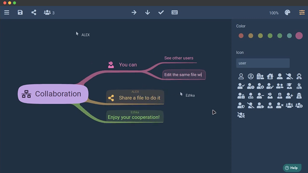Choose the building with user icon
Viewport: 308px width, 173px height.
[x=260, y=76]
